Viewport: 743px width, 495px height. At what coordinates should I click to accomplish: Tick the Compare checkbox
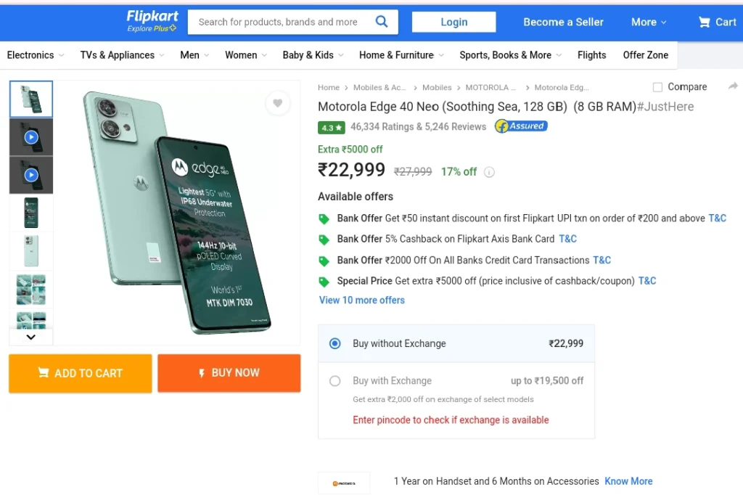[x=657, y=87]
